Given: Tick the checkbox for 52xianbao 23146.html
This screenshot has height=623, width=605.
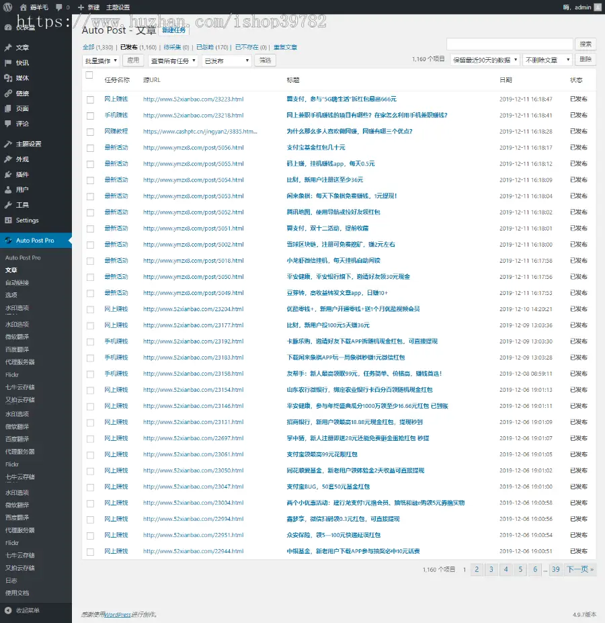Looking at the screenshot, I should coord(91,406).
